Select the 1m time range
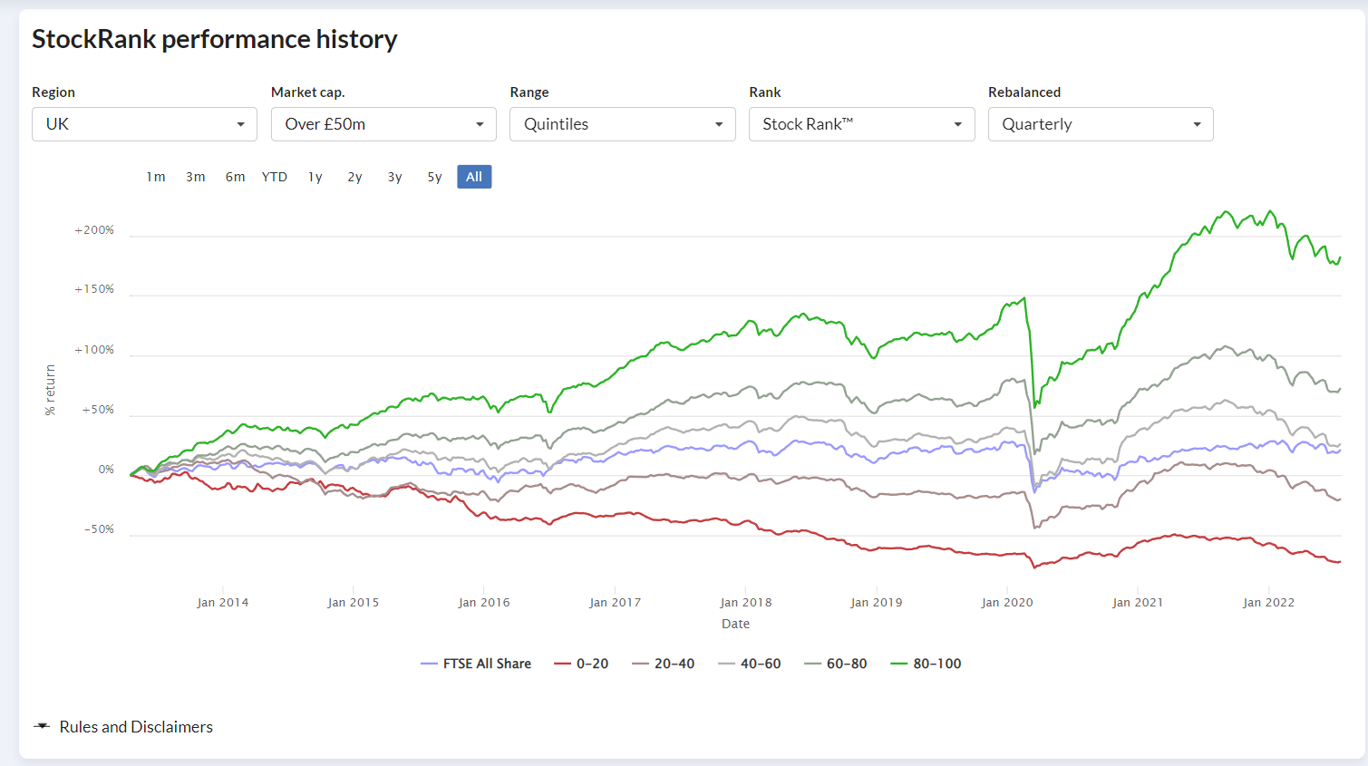The image size is (1368, 766). (156, 177)
